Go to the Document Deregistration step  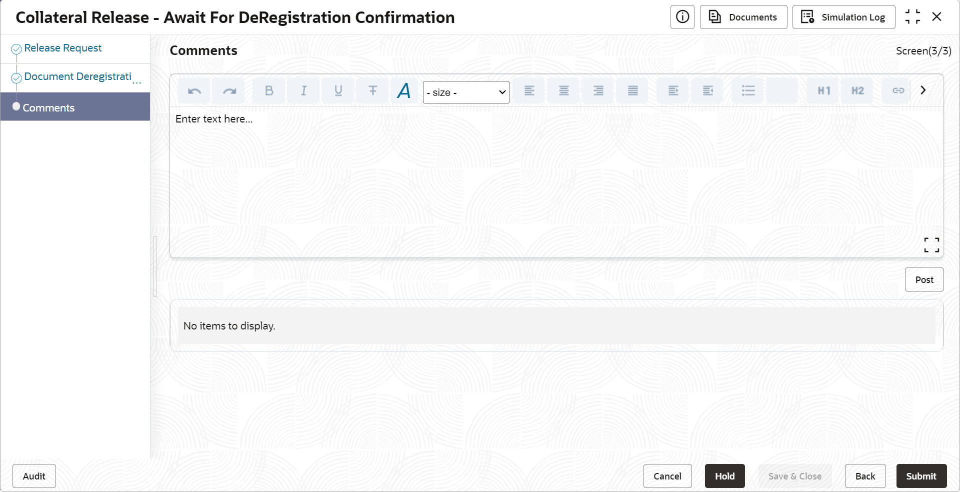point(78,76)
